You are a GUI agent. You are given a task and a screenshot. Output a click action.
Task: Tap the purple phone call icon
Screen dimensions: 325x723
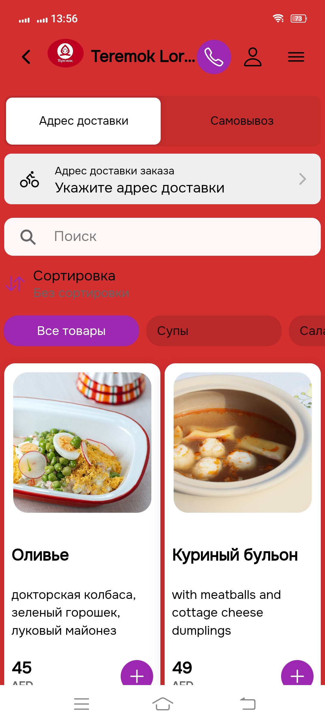coord(214,57)
